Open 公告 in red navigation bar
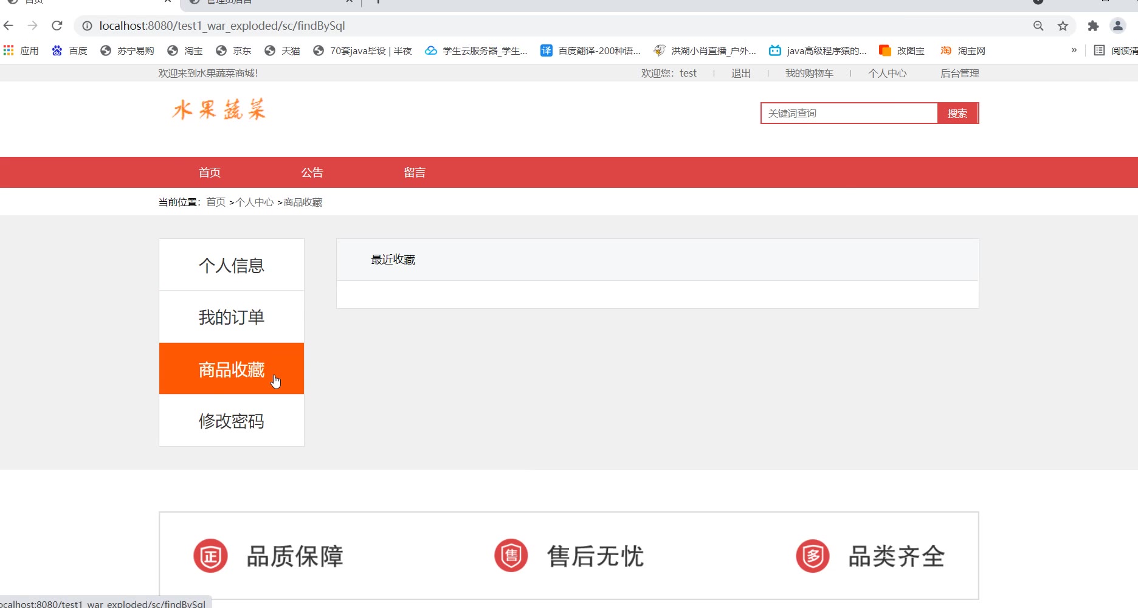 [x=312, y=173]
